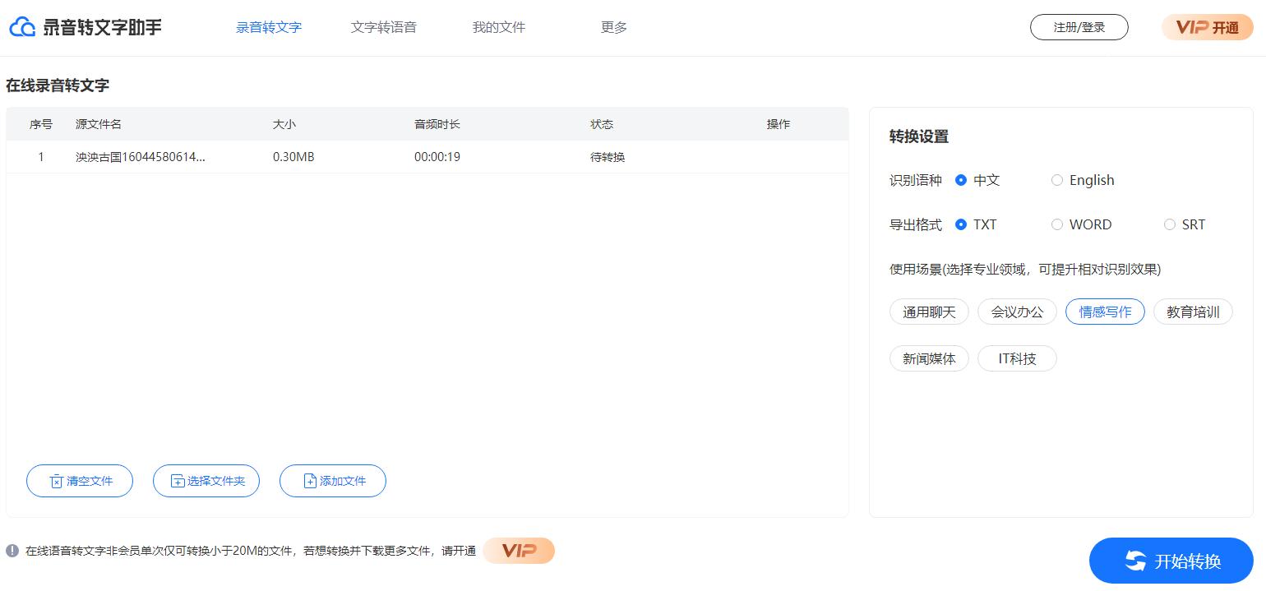Image resolution: width=1266 pixels, height=591 pixels.
Task: Click the trash icon on 清空文件 button
Action: 57,481
